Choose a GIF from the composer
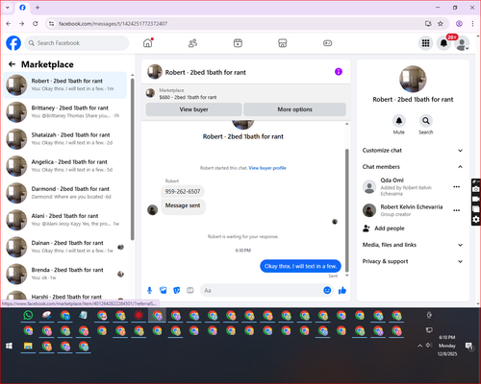 [190, 290]
